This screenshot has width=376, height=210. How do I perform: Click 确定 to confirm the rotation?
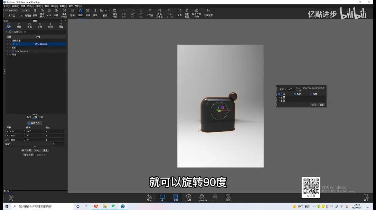coord(321,105)
